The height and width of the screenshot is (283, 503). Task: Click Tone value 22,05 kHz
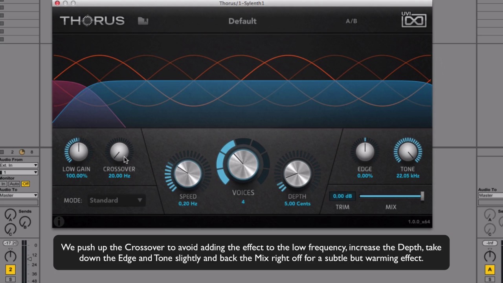click(x=408, y=176)
